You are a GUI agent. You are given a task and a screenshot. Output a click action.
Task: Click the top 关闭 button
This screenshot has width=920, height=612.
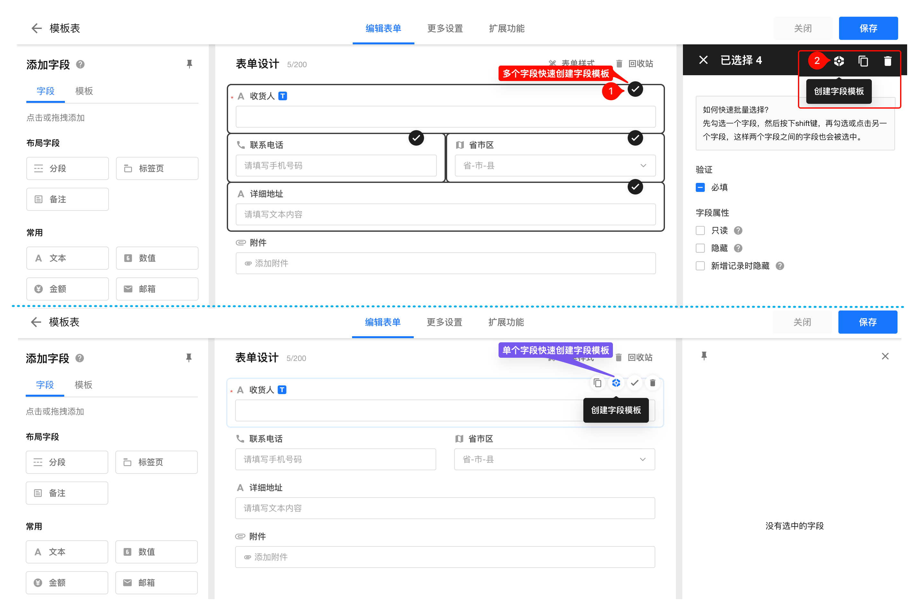[803, 28]
